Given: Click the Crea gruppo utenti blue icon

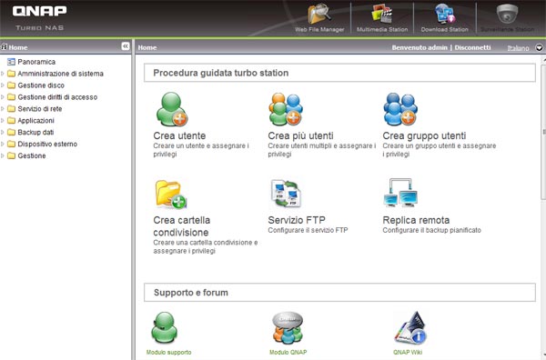Looking at the screenshot, I should [x=400, y=109].
